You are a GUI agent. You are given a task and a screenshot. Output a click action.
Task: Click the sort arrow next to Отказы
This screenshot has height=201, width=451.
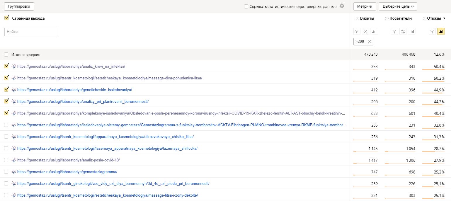(x=444, y=18)
